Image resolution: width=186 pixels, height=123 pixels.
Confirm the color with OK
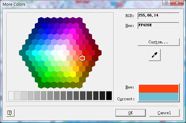point(130,113)
